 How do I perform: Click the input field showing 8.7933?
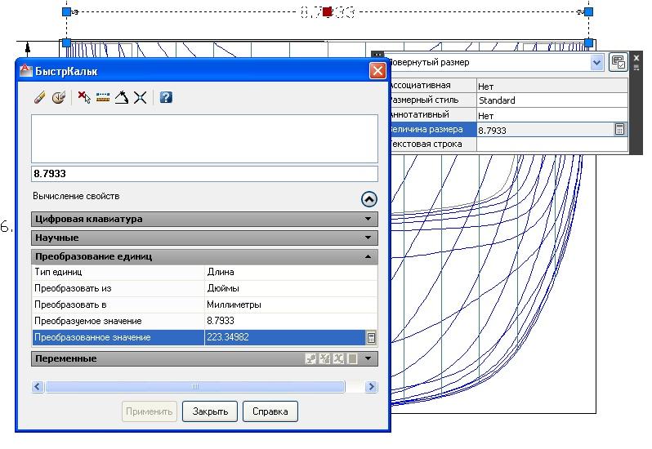click(204, 174)
